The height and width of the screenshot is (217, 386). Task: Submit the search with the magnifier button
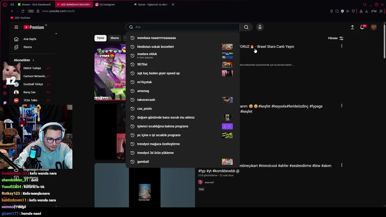[x=246, y=27]
